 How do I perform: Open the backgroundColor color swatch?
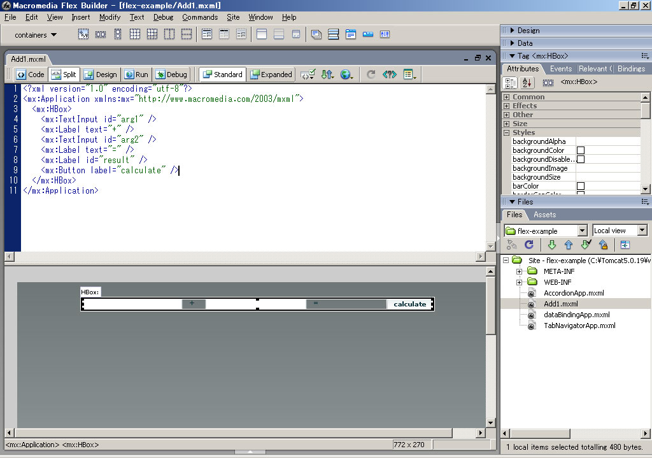click(581, 150)
